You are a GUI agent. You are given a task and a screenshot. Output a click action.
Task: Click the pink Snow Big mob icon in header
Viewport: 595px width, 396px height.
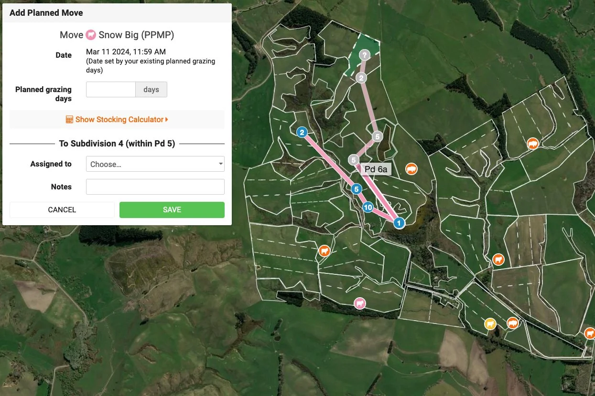91,35
